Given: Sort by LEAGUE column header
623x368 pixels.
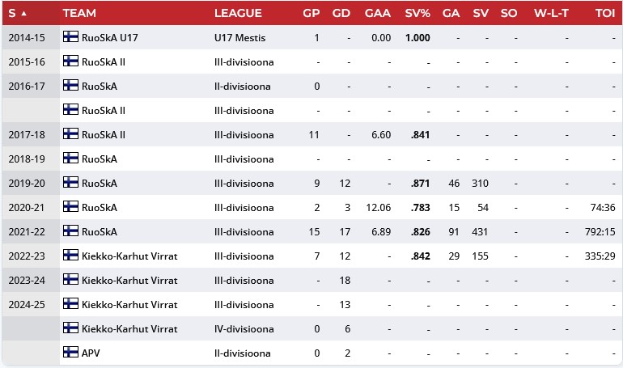Looking at the screenshot, I should pyautogui.click(x=238, y=13).
